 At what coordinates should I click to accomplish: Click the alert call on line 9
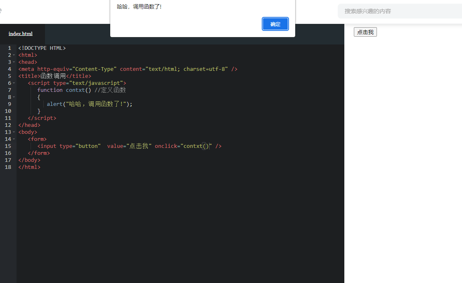54,104
